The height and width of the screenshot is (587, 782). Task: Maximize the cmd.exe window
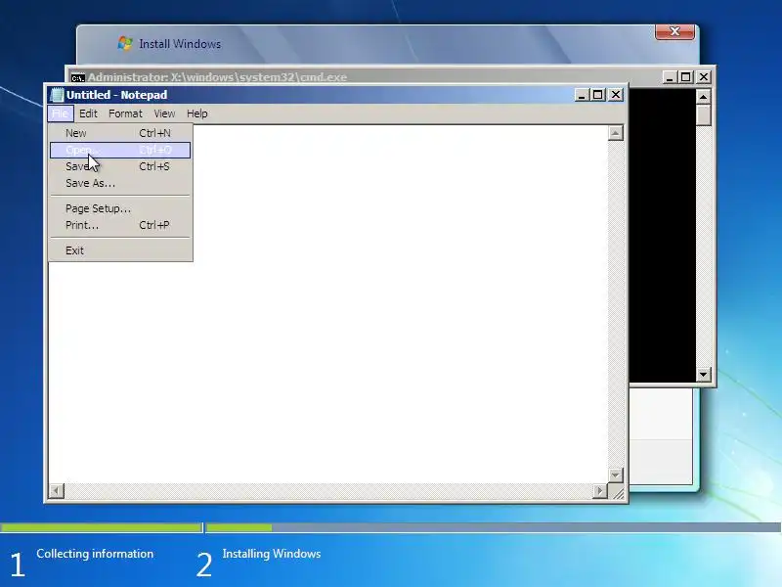pyautogui.click(x=686, y=77)
